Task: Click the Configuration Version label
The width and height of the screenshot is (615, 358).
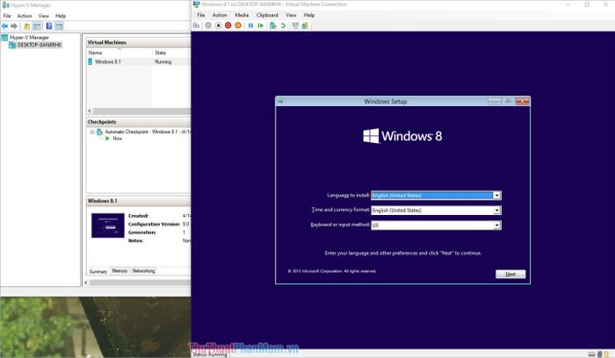Action: [154, 224]
